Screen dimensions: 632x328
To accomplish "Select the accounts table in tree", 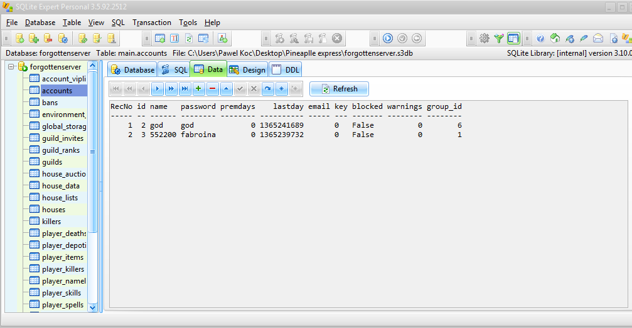I will pos(57,90).
